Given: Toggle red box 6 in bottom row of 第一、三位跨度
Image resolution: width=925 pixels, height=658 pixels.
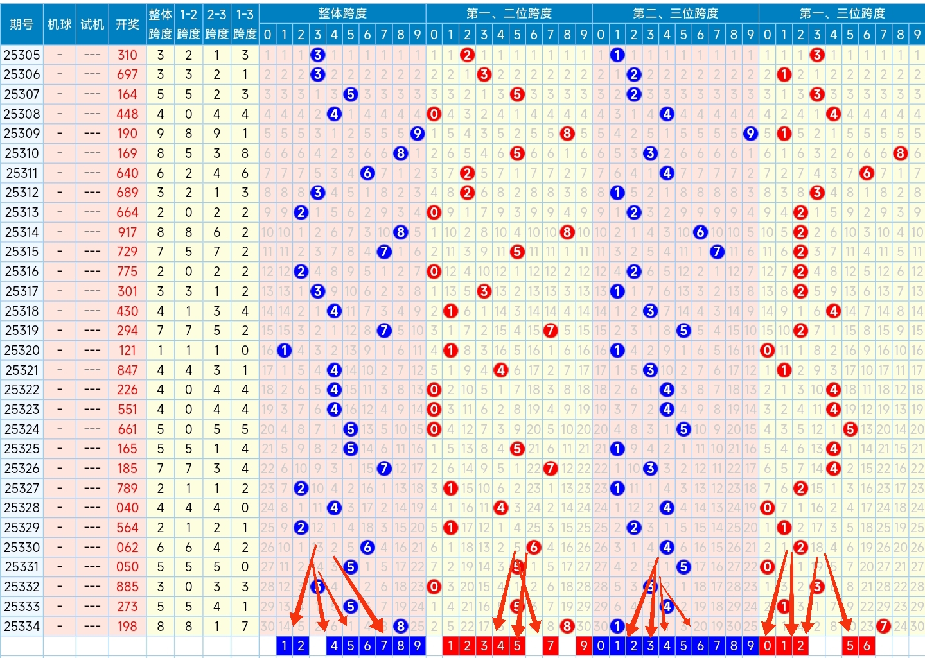Looking at the screenshot, I should point(867,646).
